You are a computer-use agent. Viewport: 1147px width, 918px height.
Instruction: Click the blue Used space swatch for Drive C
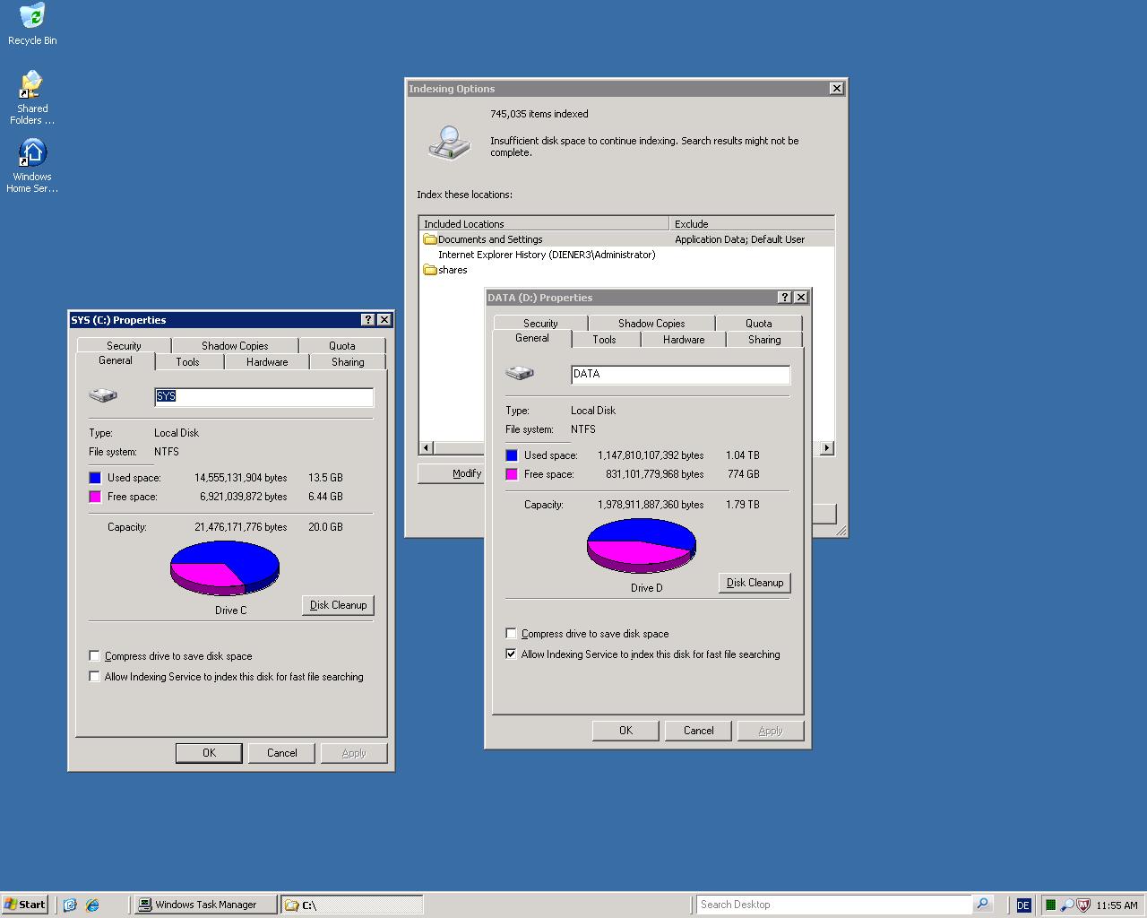tap(95, 478)
